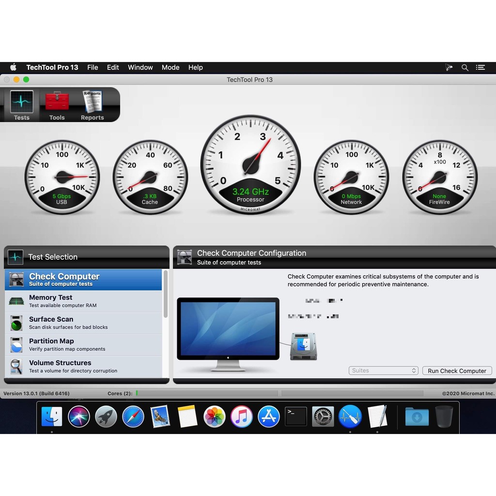Image resolution: width=496 pixels, height=496 pixels.
Task: Open Notification Center list icon
Action: 480,67
